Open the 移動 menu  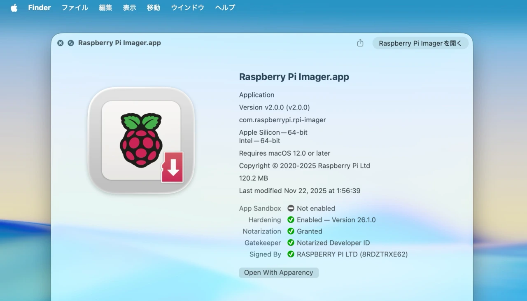point(153,7)
